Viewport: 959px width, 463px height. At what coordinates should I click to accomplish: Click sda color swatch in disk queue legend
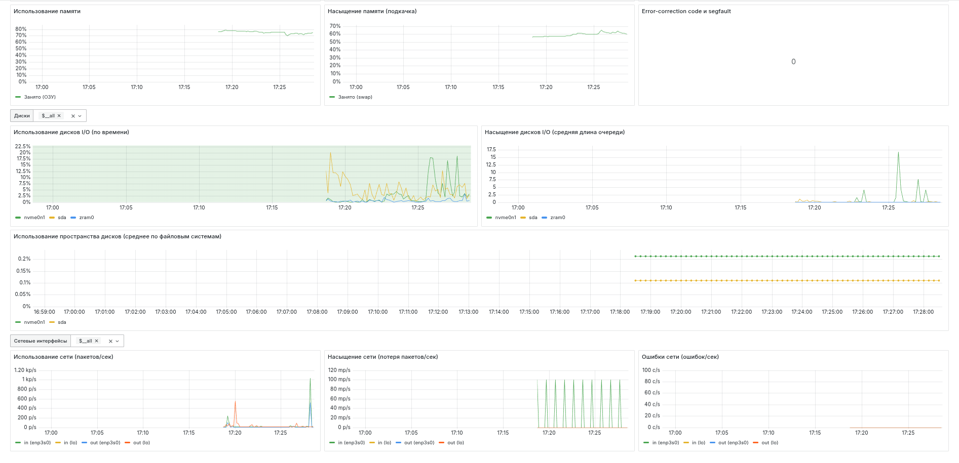(x=523, y=218)
